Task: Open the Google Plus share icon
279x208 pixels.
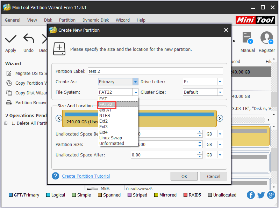Action: (271, 195)
